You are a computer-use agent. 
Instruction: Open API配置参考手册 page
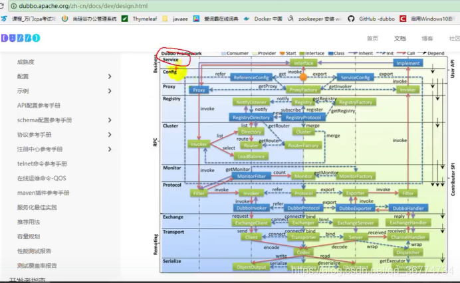tap(39, 106)
